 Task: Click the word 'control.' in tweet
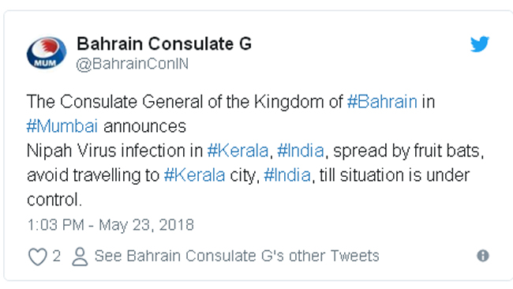tap(54, 200)
